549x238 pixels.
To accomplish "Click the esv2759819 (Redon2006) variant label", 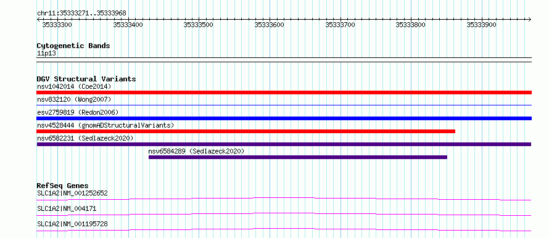I will pos(78,112).
